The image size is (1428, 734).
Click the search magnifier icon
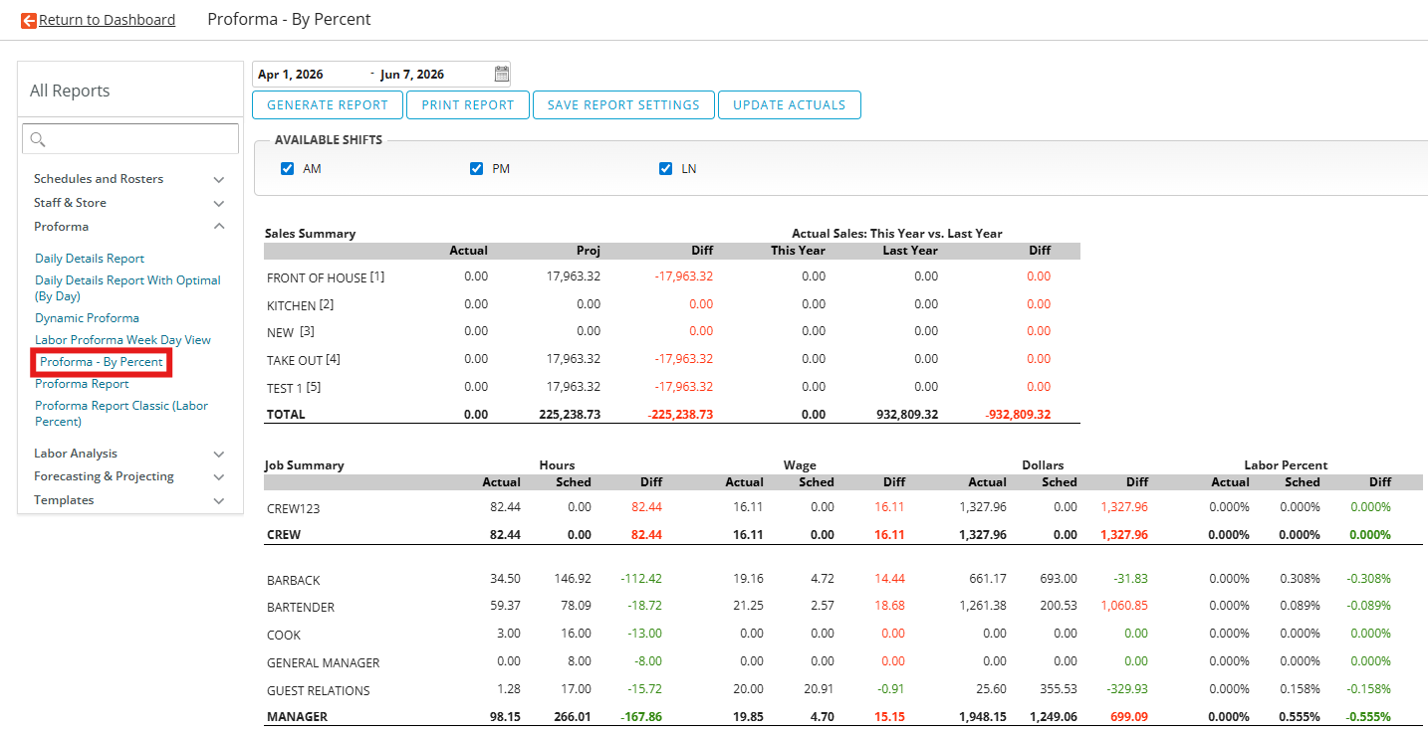(38, 139)
